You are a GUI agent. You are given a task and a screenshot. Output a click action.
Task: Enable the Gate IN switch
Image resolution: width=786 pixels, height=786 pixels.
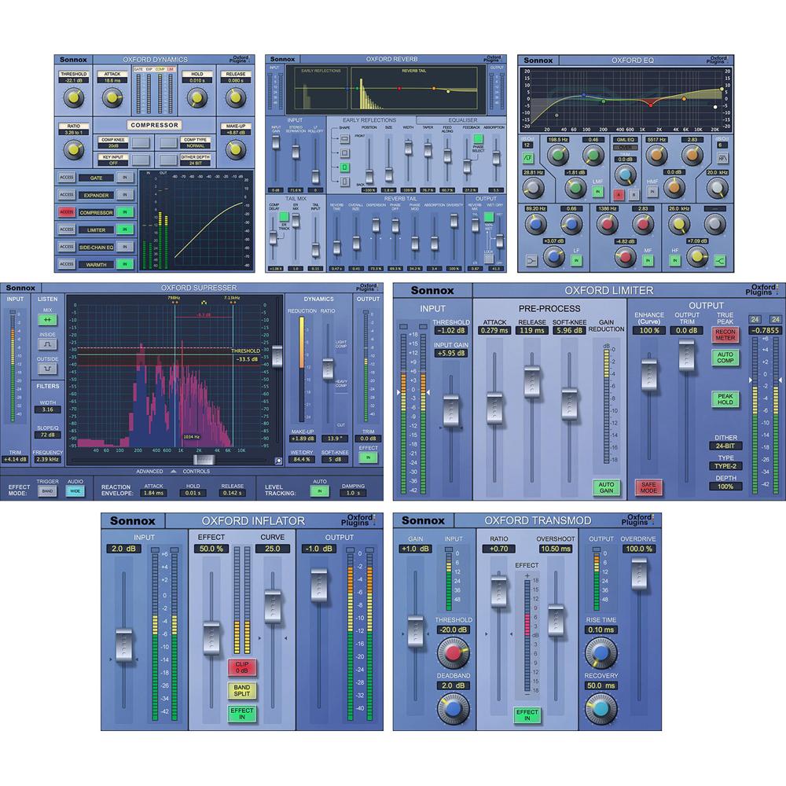(x=123, y=178)
